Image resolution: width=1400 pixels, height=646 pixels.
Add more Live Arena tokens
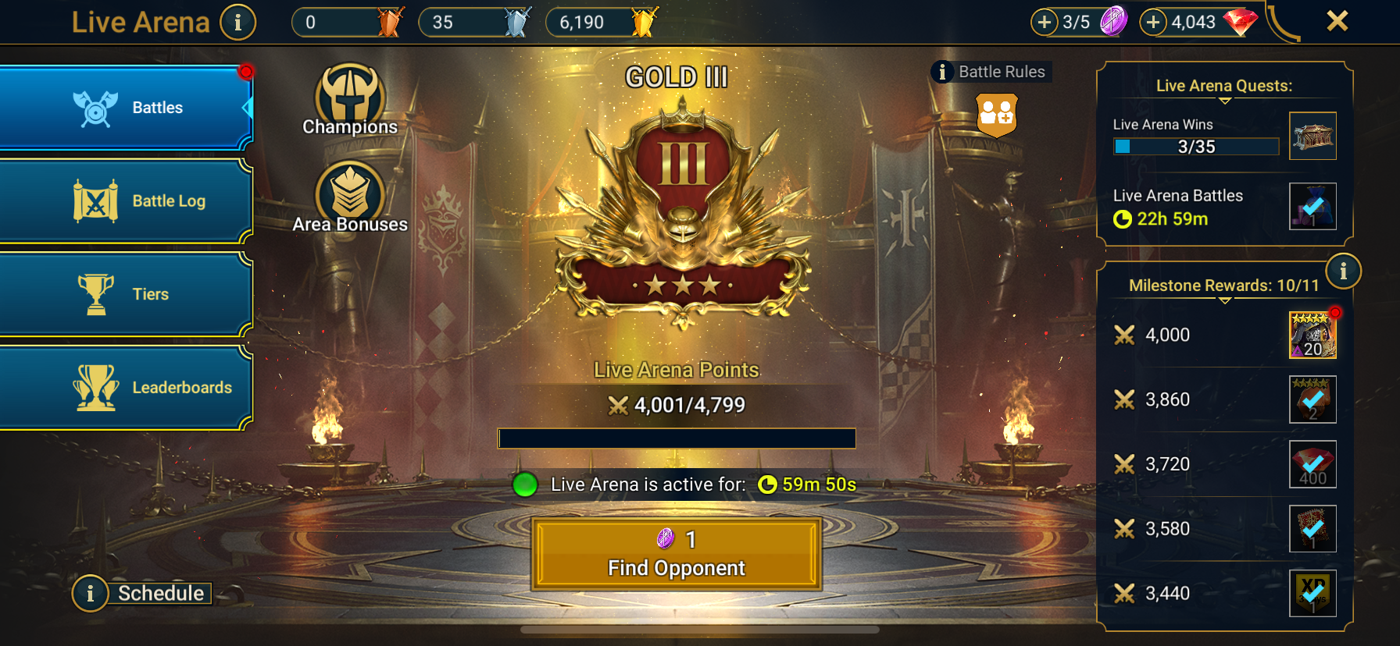[x=1045, y=22]
